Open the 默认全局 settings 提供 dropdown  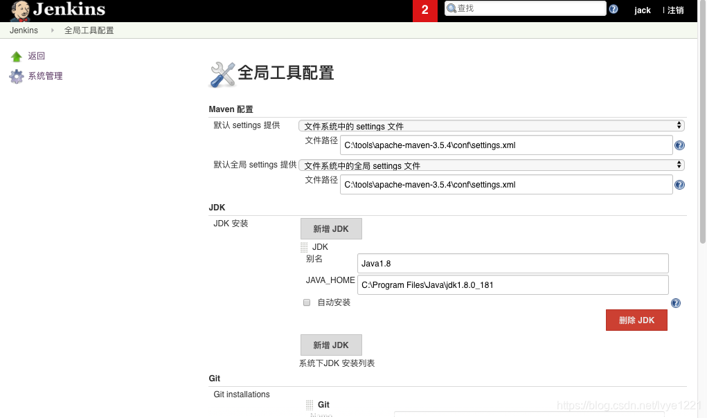point(492,165)
